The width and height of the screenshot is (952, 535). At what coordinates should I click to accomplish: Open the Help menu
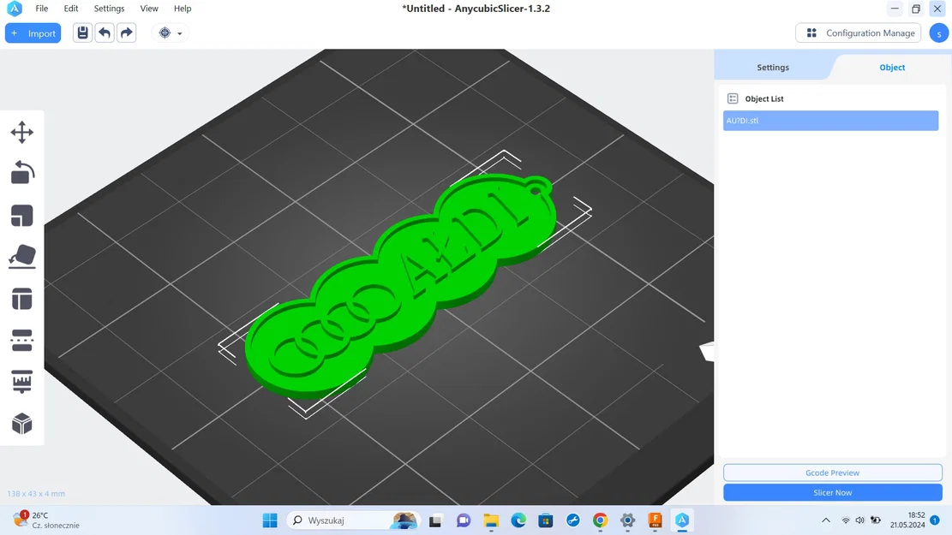pyautogui.click(x=183, y=9)
